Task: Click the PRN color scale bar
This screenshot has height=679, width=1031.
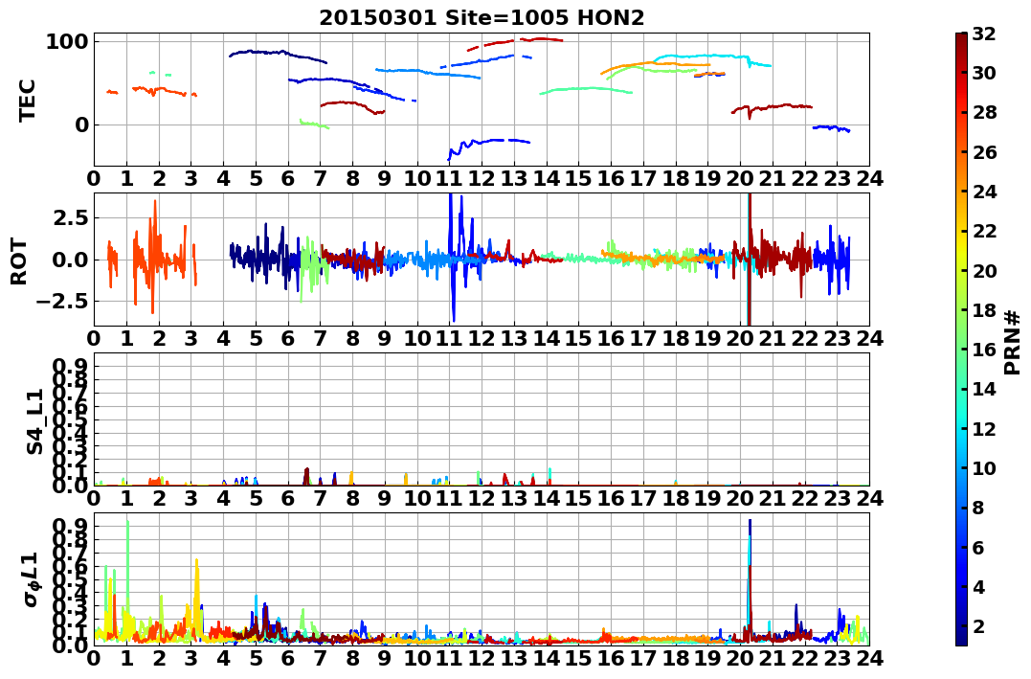Action: click(x=961, y=339)
